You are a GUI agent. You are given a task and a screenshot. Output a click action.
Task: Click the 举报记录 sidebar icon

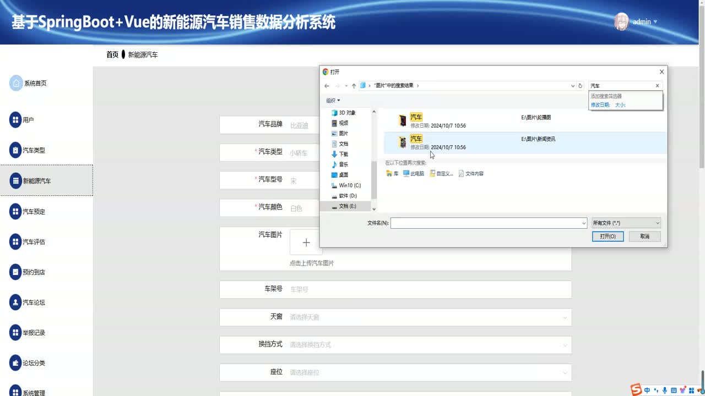tap(15, 333)
